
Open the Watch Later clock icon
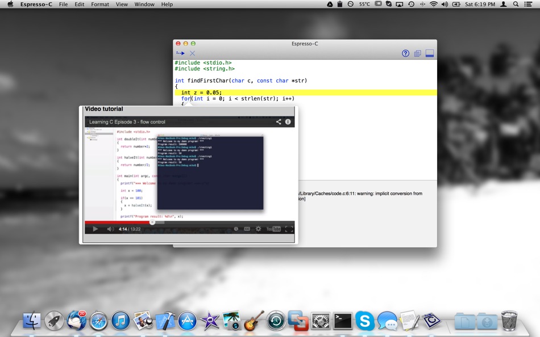point(236,229)
